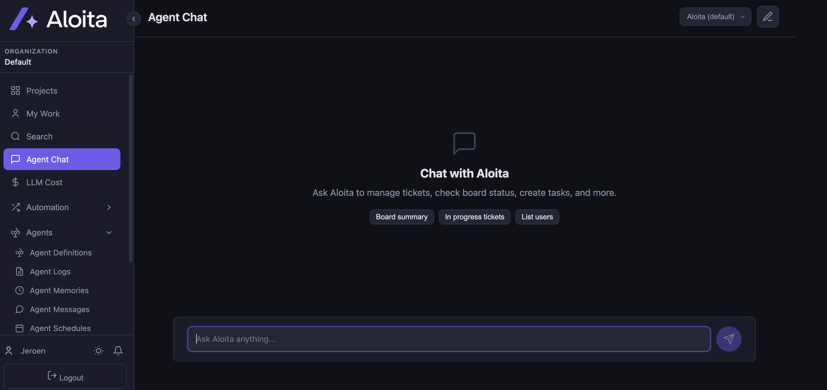Viewport: 827px width, 390px height.
Task: Collapse the sidebar with the chevron button
Action: point(134,19)
